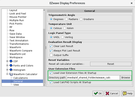Choose Kelvin temperature unit

[x=65, y=28]
